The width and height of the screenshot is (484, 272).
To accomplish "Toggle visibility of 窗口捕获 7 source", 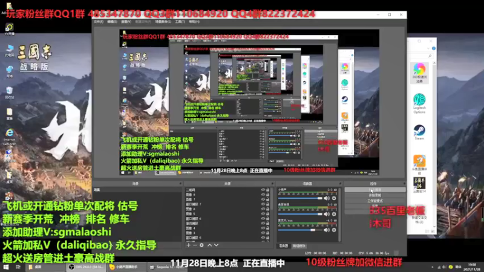I will (x=263, y=204).
